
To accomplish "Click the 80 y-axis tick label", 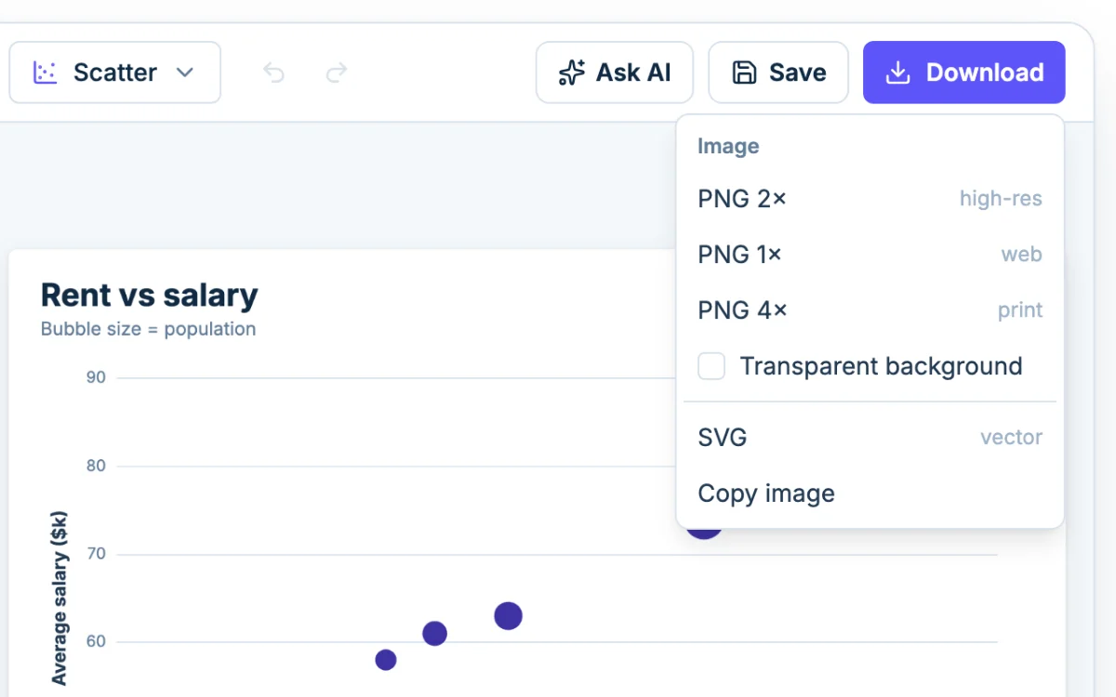I will [96, 466].
